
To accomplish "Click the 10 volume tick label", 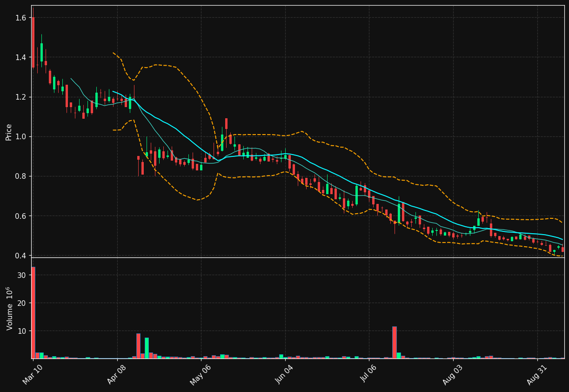I will click(22, 331).
